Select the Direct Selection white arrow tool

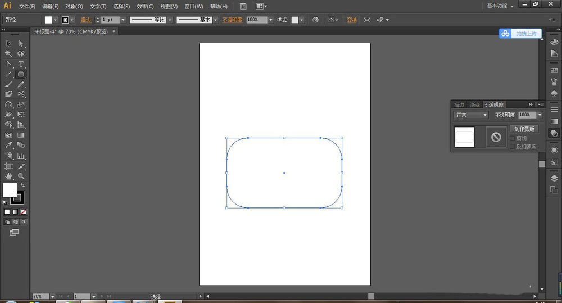[21, 44]
